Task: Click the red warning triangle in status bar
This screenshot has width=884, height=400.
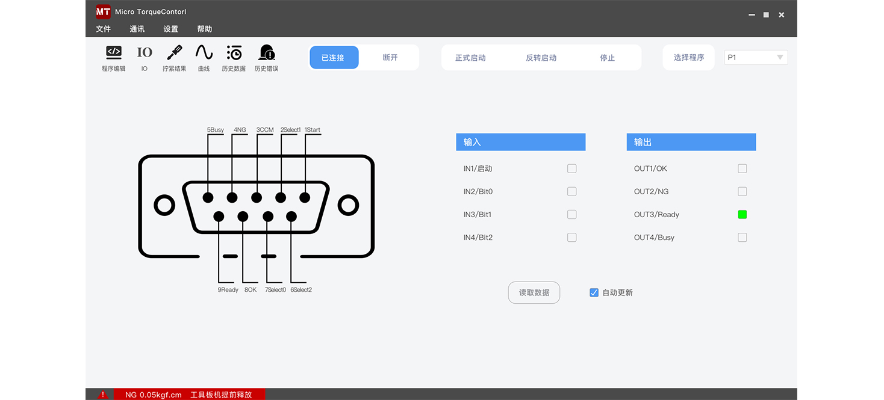Action: (103, 395)
